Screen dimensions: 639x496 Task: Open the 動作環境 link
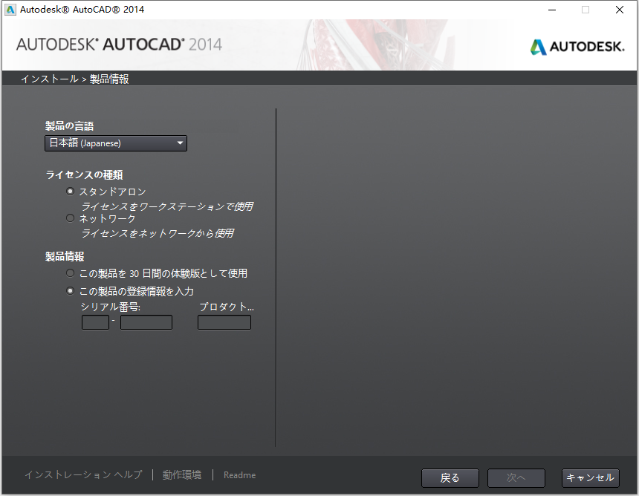pyautogui.click(x=182, y=474)
